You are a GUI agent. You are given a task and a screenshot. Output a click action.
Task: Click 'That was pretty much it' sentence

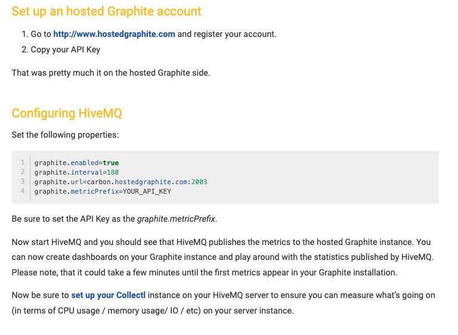tap(111, 73)
